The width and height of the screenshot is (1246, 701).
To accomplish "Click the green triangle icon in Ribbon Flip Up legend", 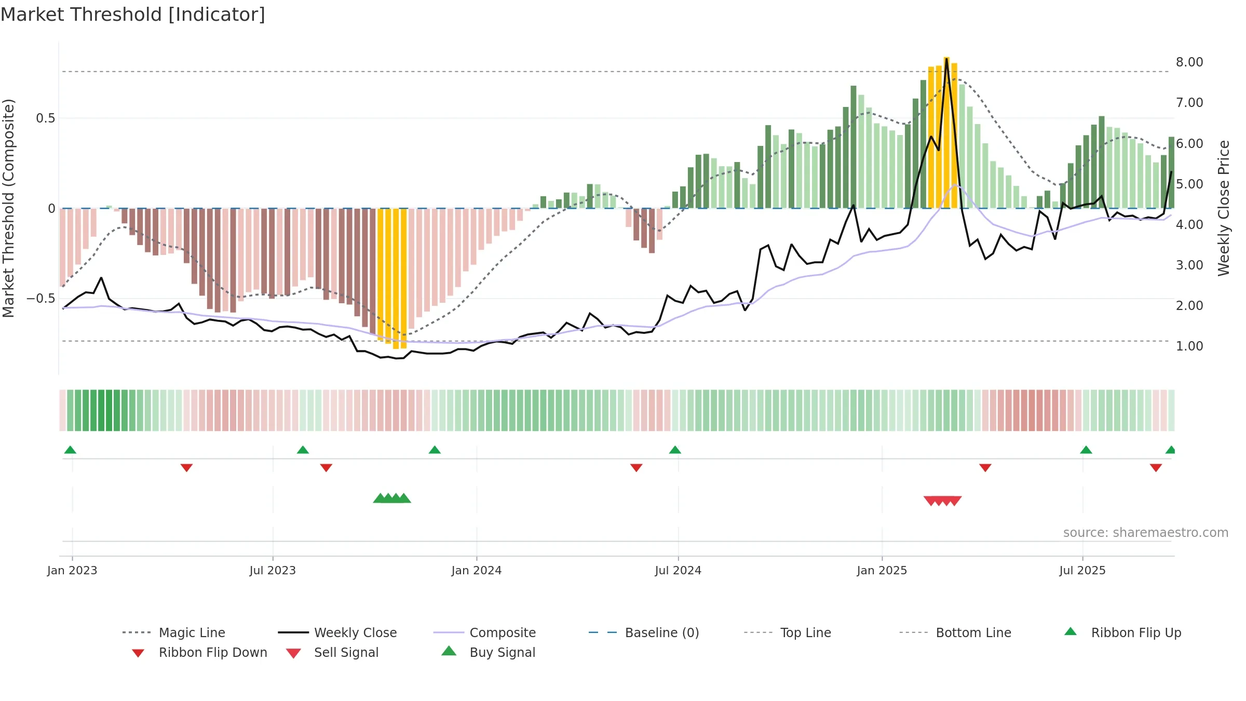I will coord(1071,631).
